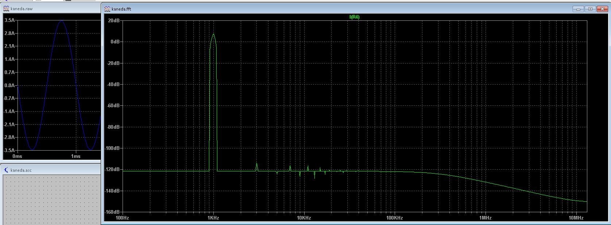Click the positive 20dB axis label in FFT plot
Screen dimensions: 611x225
click(x=113, y=20)
